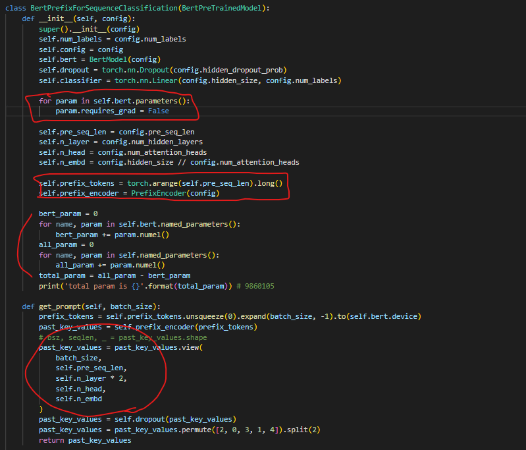Click the self.prefix_tokens torch.arange line

161,183
